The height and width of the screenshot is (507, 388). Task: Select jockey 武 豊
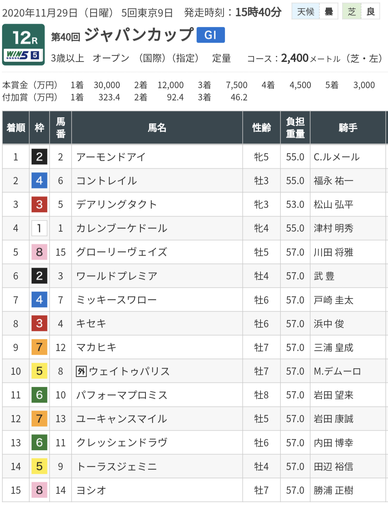324,276
